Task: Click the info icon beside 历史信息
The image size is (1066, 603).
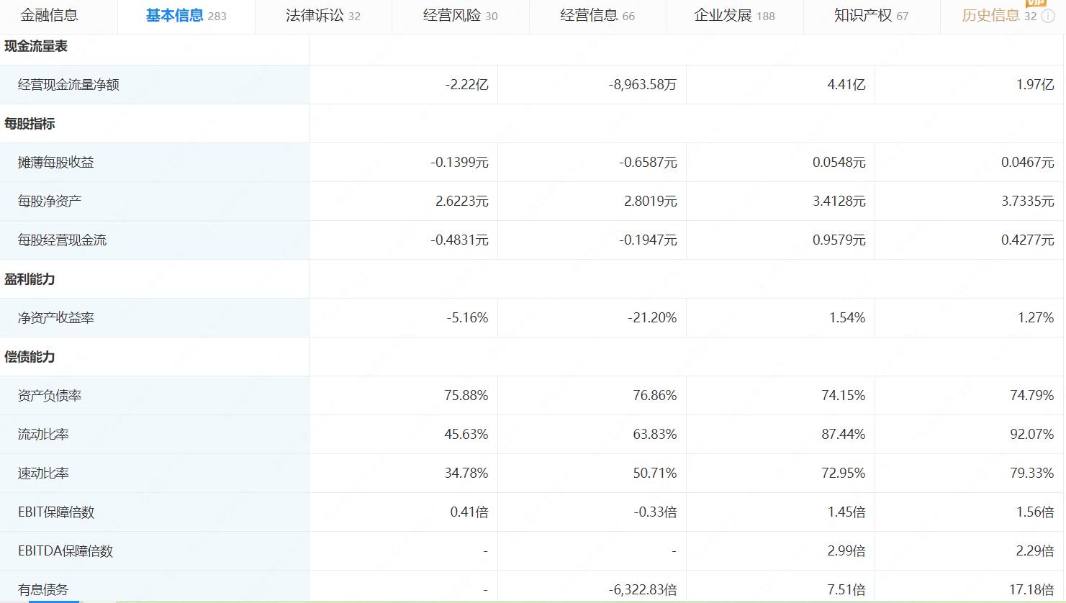Action: [1047, 16]
